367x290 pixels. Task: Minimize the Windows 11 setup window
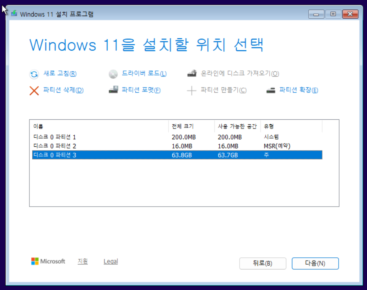click(x=316, y=14)
